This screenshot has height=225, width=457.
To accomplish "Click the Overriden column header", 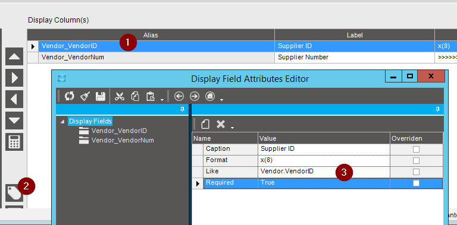I will click(x=417, y=138).
